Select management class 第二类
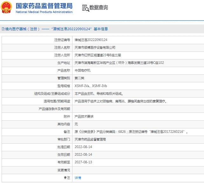Viewport: 204px width, 183px height. (x=79, y=78)
